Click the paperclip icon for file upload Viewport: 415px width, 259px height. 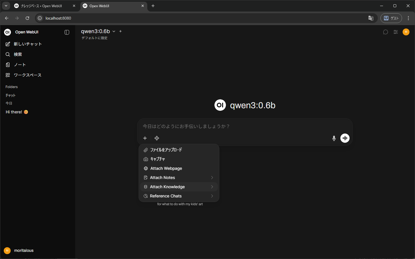tap(146, 150)
